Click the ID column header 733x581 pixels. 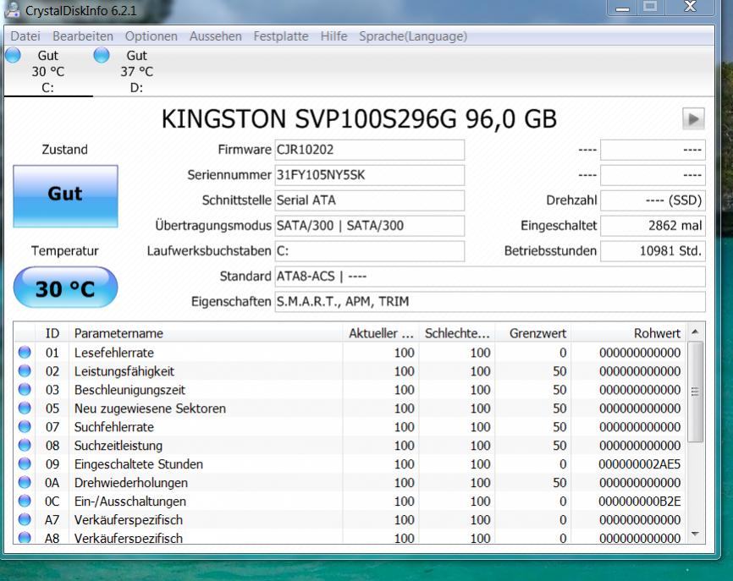pos(52,333)
